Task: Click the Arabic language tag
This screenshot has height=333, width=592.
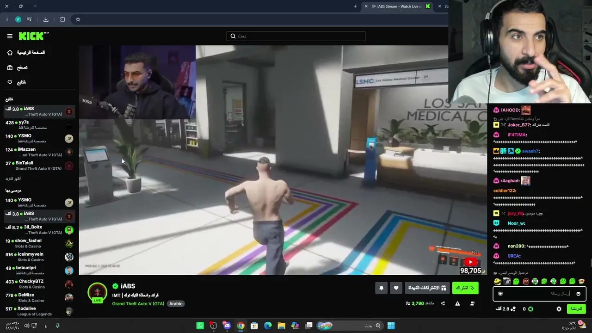Action: (x=176, y=304)
